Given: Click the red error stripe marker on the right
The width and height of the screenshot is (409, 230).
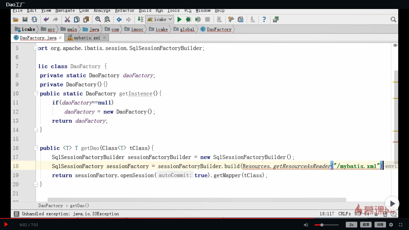Looking at the screenshot, I should coord(395,142).
